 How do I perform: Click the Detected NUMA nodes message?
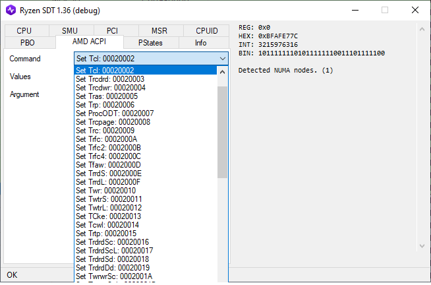(x=285, y=70)
